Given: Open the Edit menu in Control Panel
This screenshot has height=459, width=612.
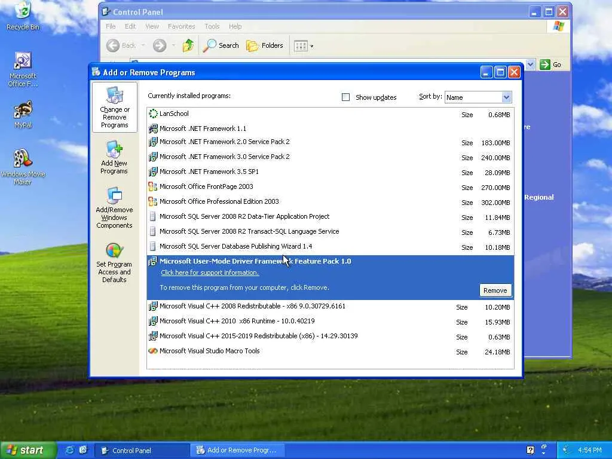Looking at the screenshot, I should pyautogui.click(x=130, y=26).
